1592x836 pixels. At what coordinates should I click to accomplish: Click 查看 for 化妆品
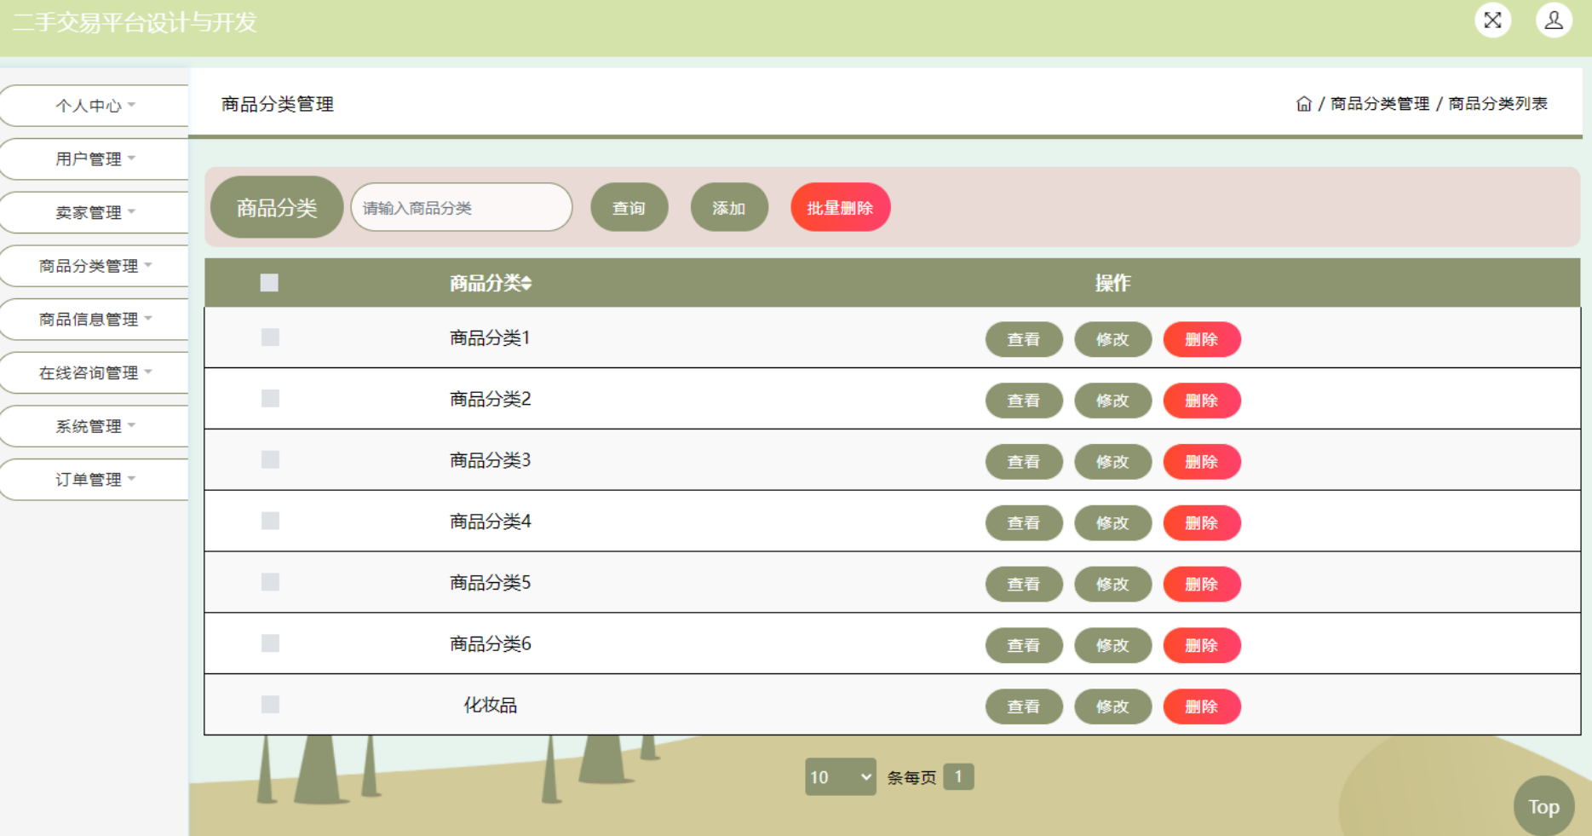[1024, 706]
